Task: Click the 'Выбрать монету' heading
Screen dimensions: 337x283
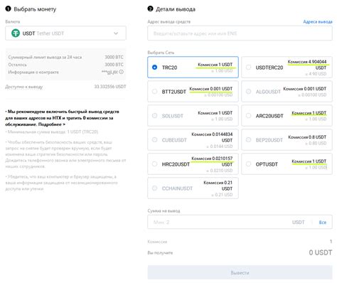Action: pos(35,9)
